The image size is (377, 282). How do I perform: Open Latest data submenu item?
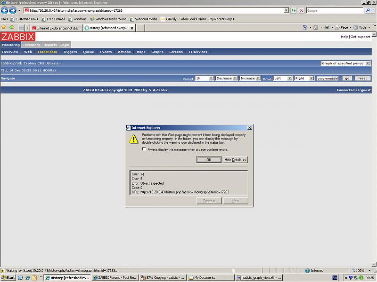tap(48, 52)
